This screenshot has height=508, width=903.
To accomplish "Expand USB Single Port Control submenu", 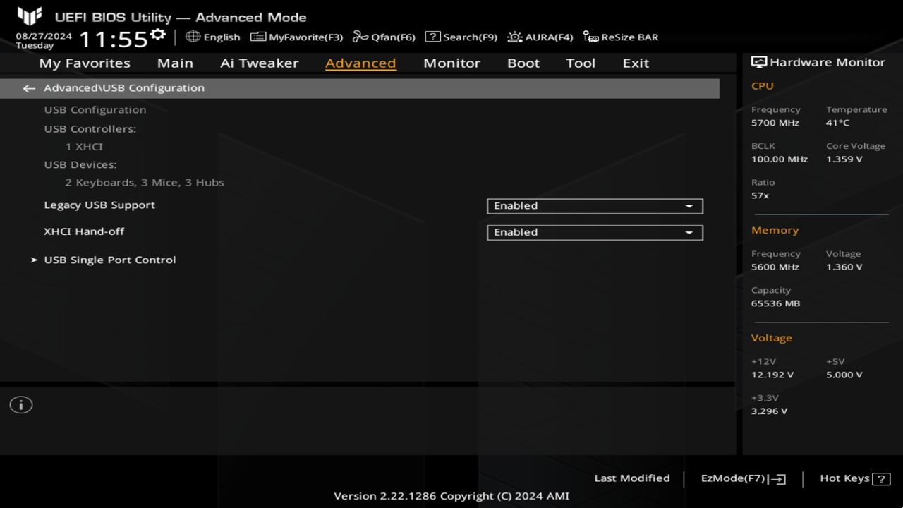I will coord(109,260).
